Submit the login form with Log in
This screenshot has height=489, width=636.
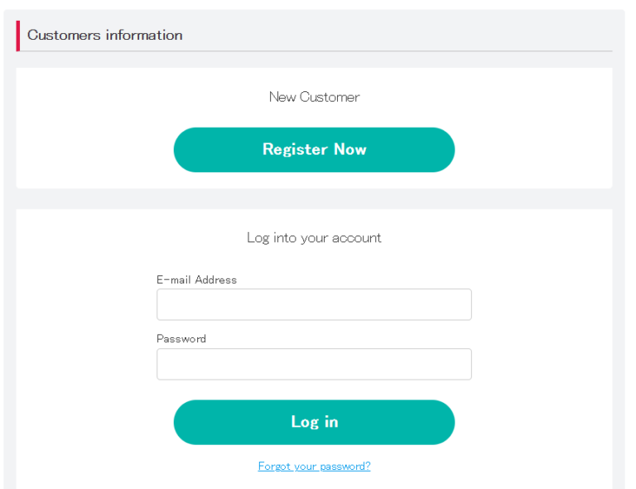point(314,422)
